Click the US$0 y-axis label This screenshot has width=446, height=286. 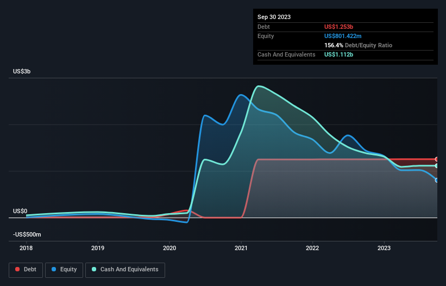point(20,211)
